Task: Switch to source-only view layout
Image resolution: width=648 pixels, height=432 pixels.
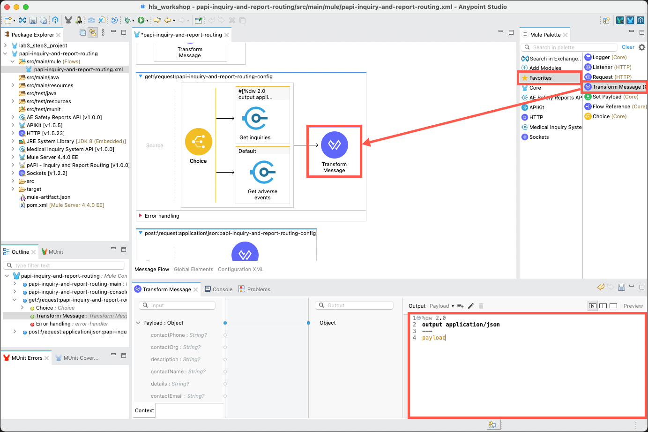Action: pyautogui.click(x=613, y=306)
